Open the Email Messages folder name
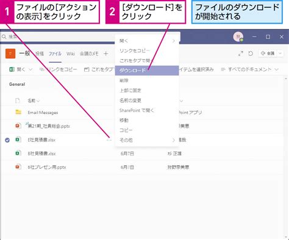Image resolution: width=289 pixels, height=240 pixels. (43, 113)
